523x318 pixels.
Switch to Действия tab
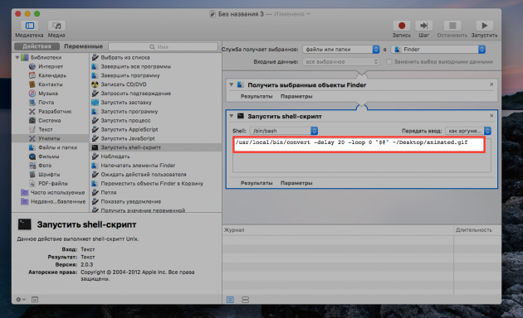click(37, 46)
